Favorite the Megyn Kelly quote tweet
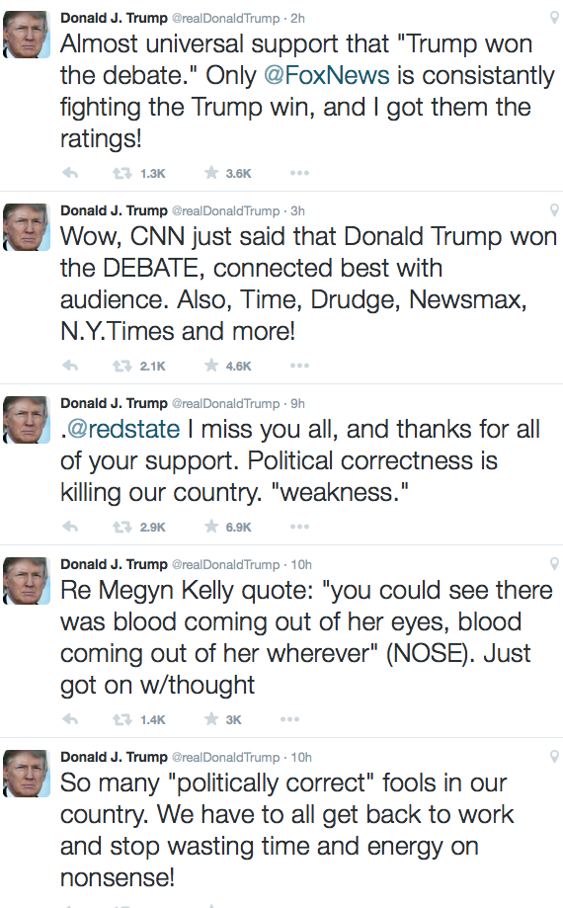The height and width of the screenshot is (908, 563). tap(211, 718)
